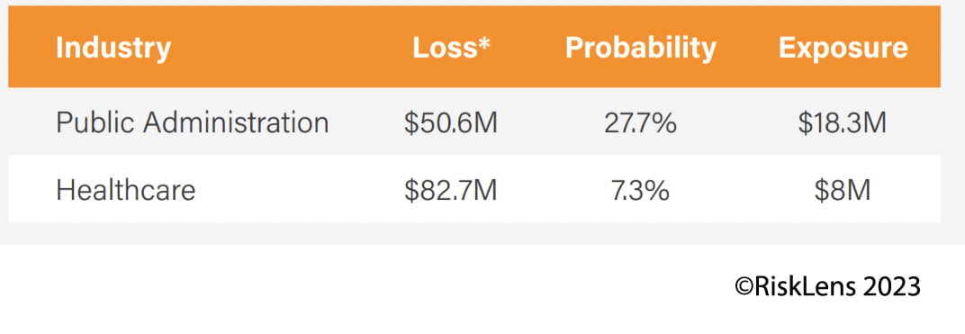Select the Loss* column header

451,48
